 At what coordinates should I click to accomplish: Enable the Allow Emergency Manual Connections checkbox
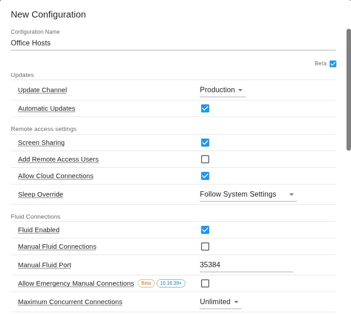205,283
